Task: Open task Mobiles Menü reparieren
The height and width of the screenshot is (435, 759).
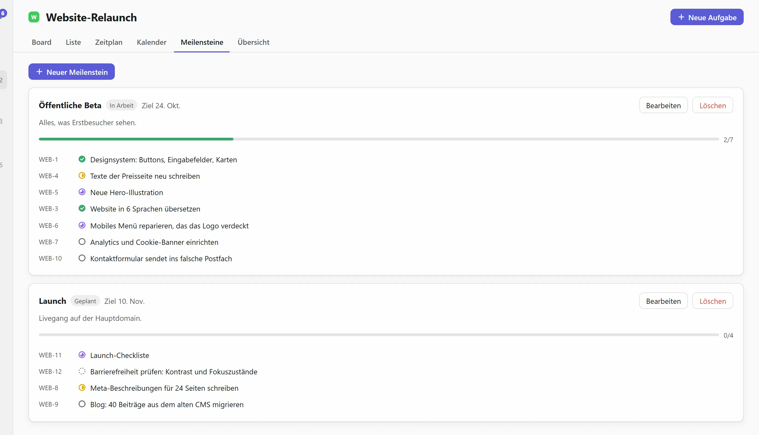Action: tap(170, 226)
